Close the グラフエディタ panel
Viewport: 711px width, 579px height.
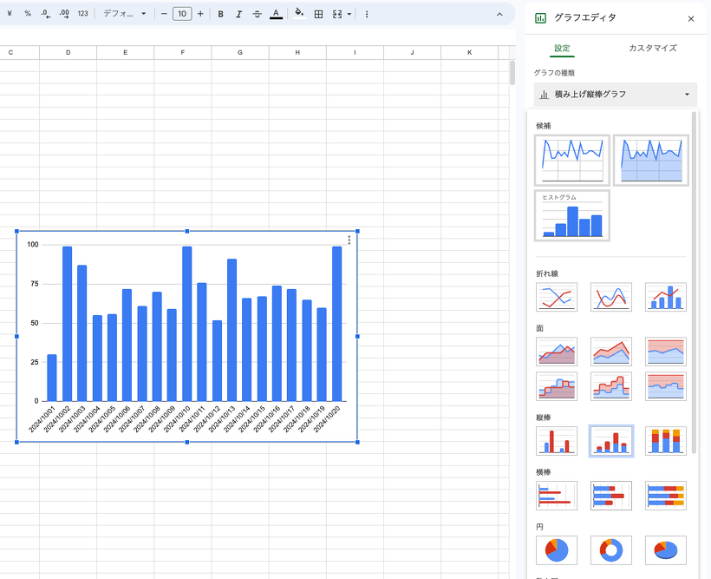691,18
